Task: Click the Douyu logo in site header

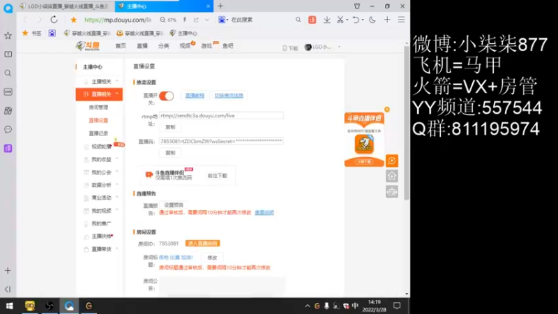Action: pos(88,46)
